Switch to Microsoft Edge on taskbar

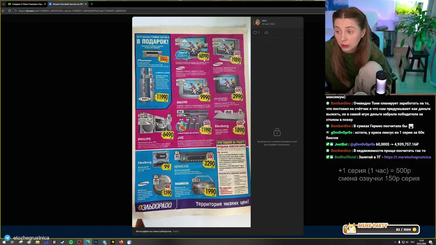click(88, 242)
